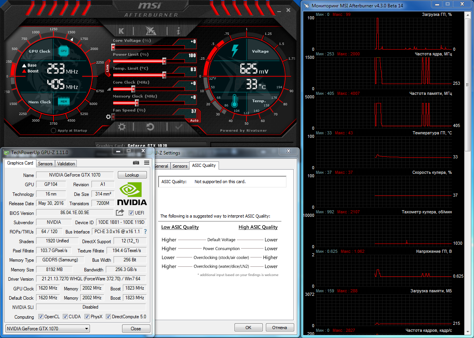Switch to the Sensors tab in GPU-Z
474x338 pixels.
(x=45, y=164)
